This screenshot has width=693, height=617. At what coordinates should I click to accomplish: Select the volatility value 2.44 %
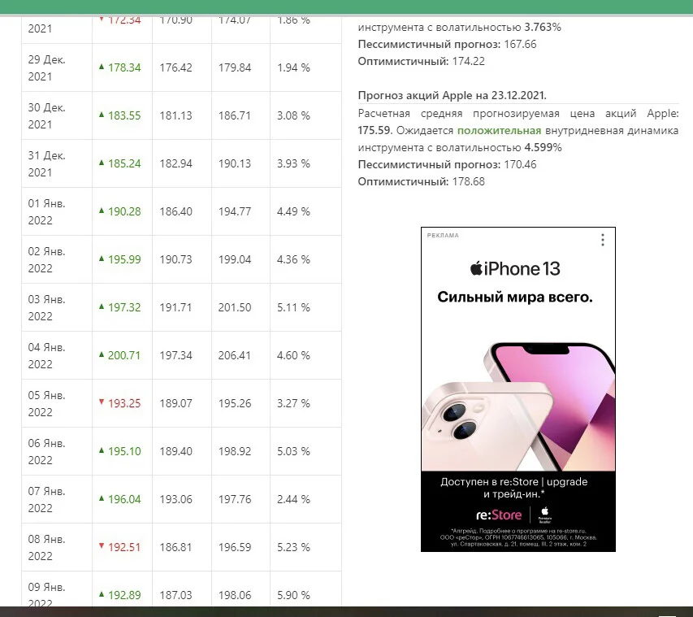click(293, 499)
